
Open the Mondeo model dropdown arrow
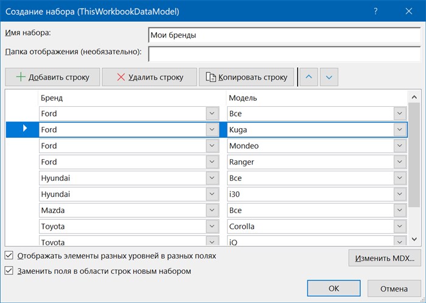coord(400,146)
